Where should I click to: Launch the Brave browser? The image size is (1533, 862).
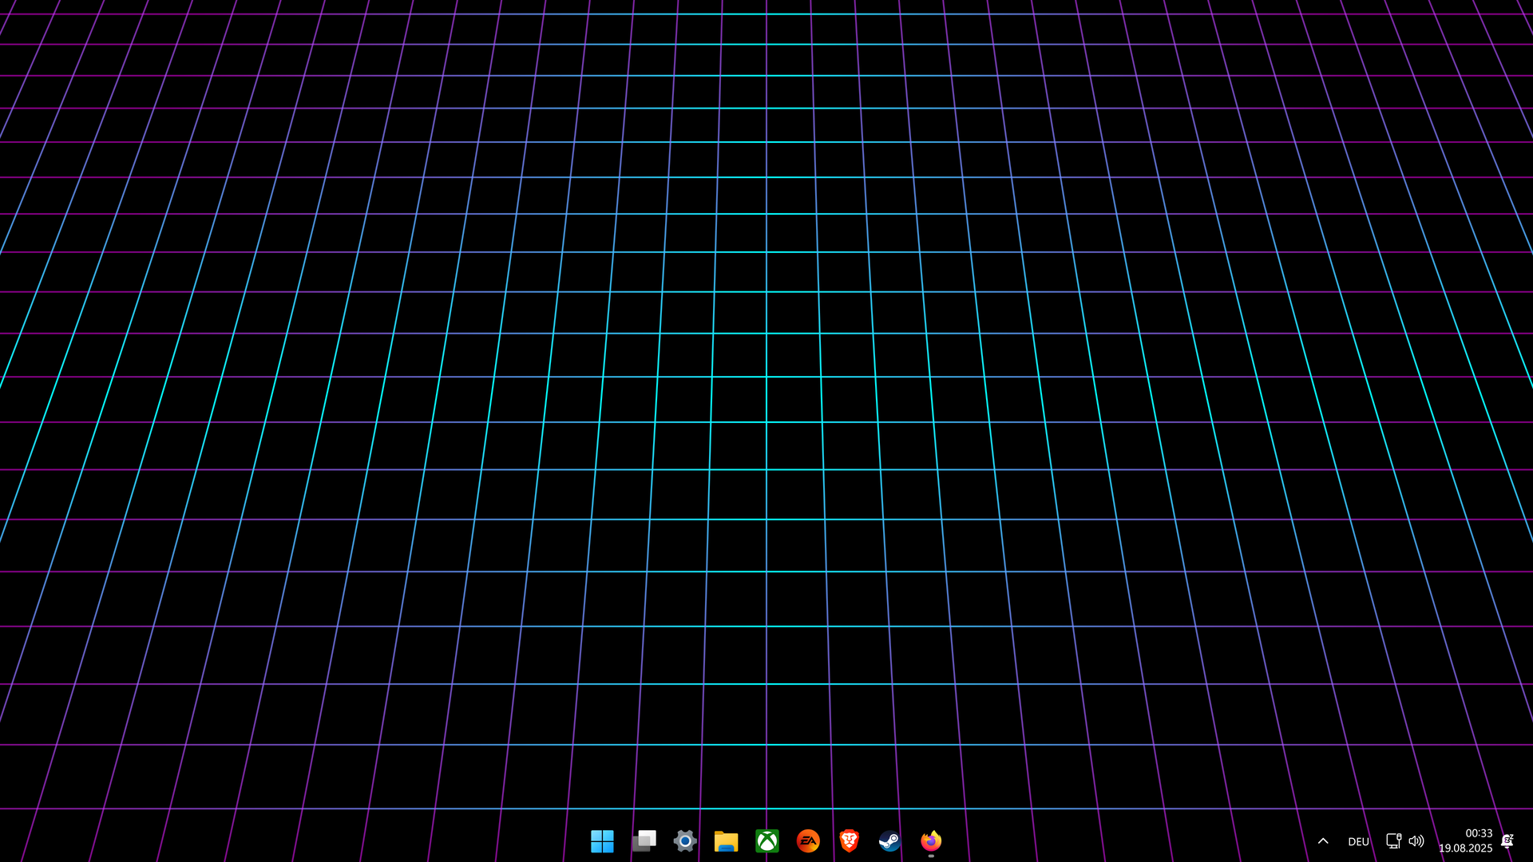click(849, 840)
